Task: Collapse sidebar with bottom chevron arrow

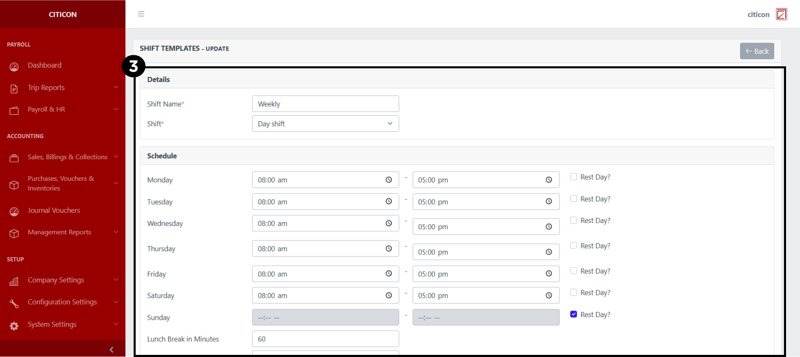Action: click(112, 349)
